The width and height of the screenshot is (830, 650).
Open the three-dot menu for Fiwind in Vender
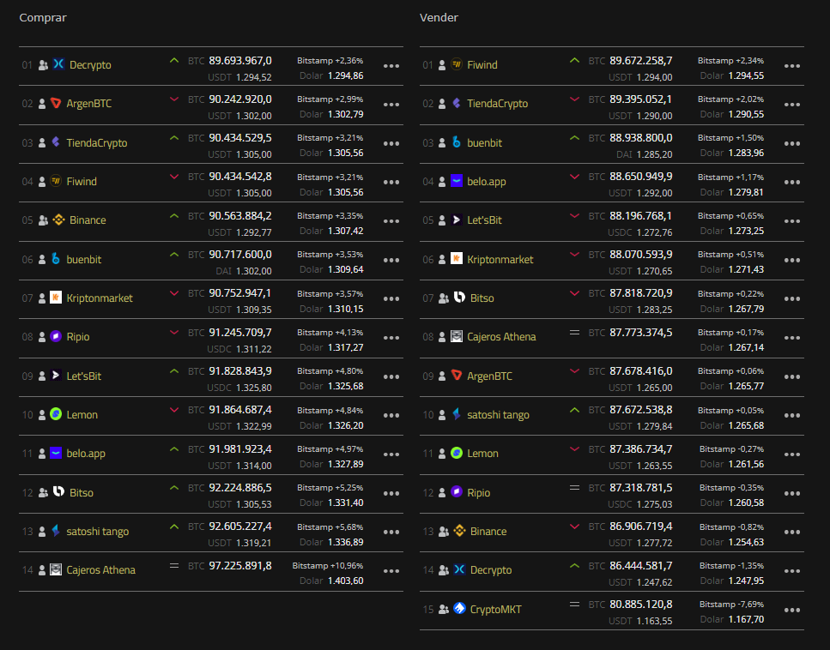(x=792, y=66)
